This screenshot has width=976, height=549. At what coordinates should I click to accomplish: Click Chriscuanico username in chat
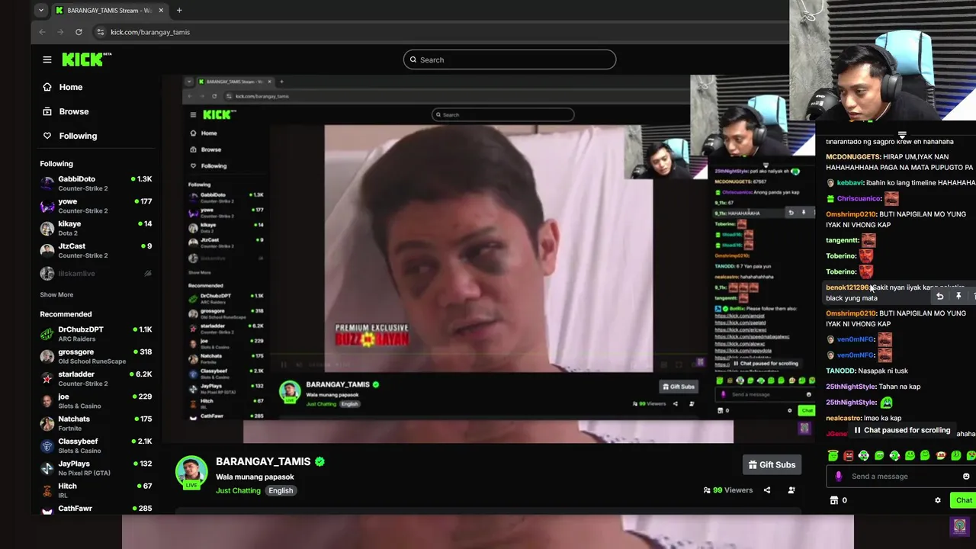click(x=859, y=198)
